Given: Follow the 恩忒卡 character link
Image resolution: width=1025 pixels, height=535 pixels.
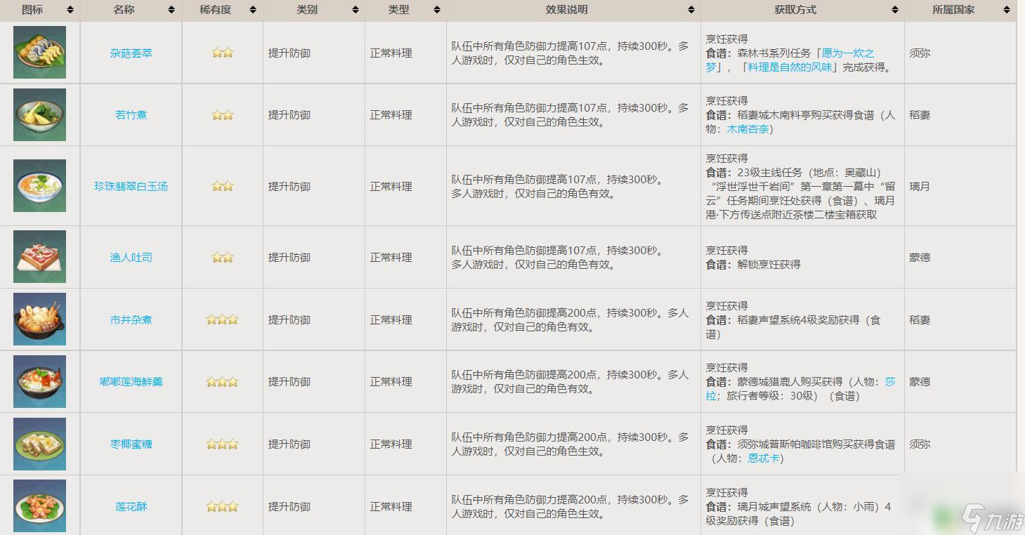Looking at the screenshot, I should pos(764,458).
